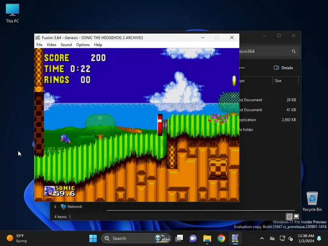Switch Explorer to large thumbnails view
This screenshot has height=246, width=328.
click(x=296, y=217)
